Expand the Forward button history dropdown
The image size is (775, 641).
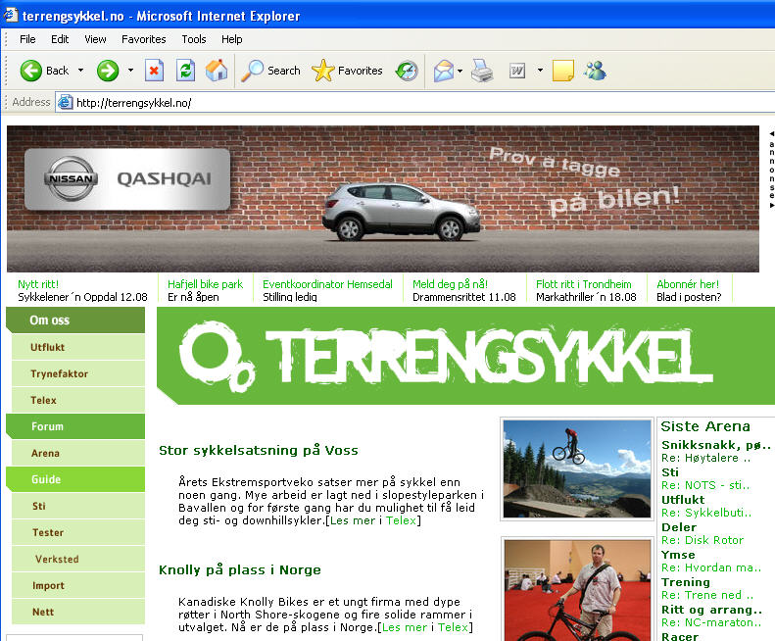(130, 71)
